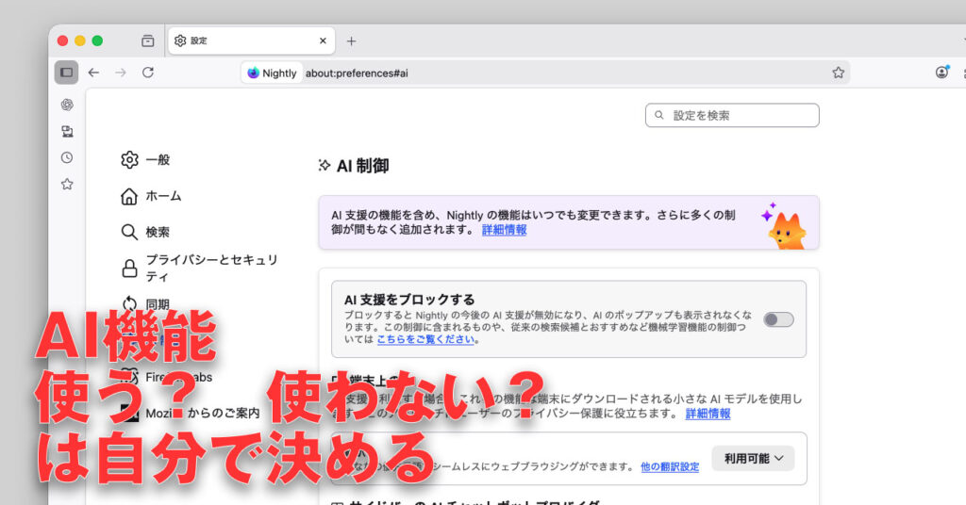
Task: Select the 設定 tab
Action: (x=251, y=41)
